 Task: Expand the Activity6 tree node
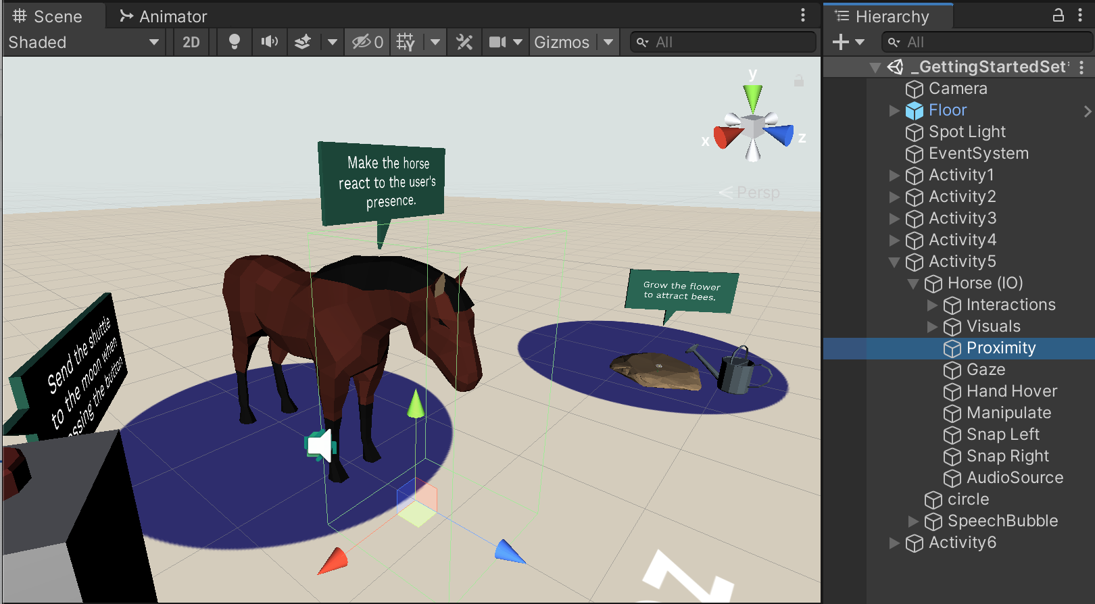pyautogui.click(x=894, y=543)
